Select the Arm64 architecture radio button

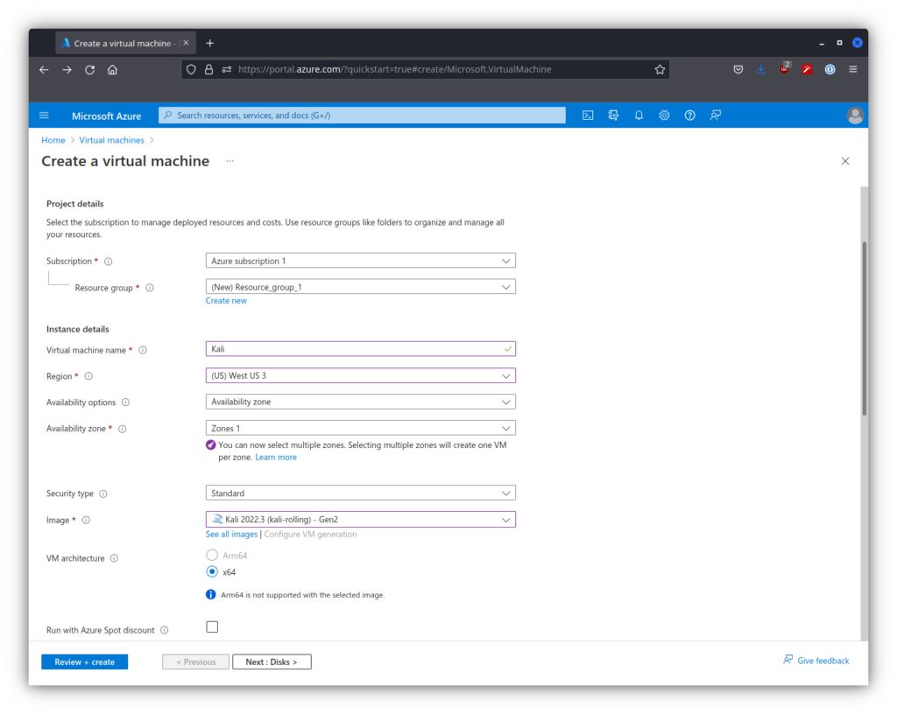click(212, 555)
